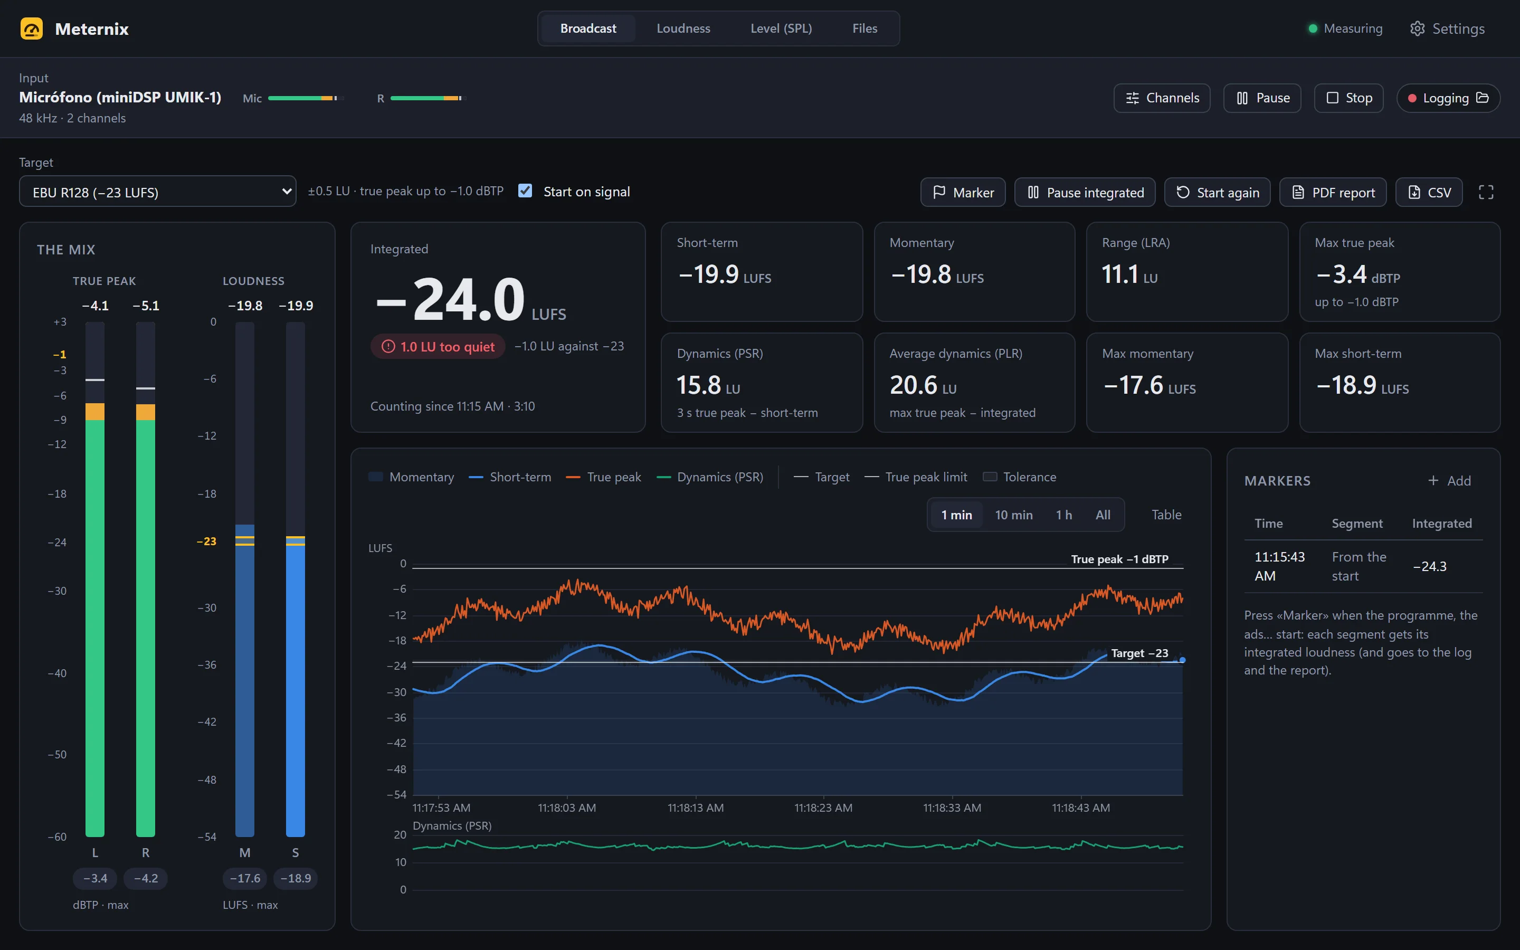The height and width of the screenshot is (950, 1520).
Task: Toggle the Target line in legend
Action: pos(822,477)
